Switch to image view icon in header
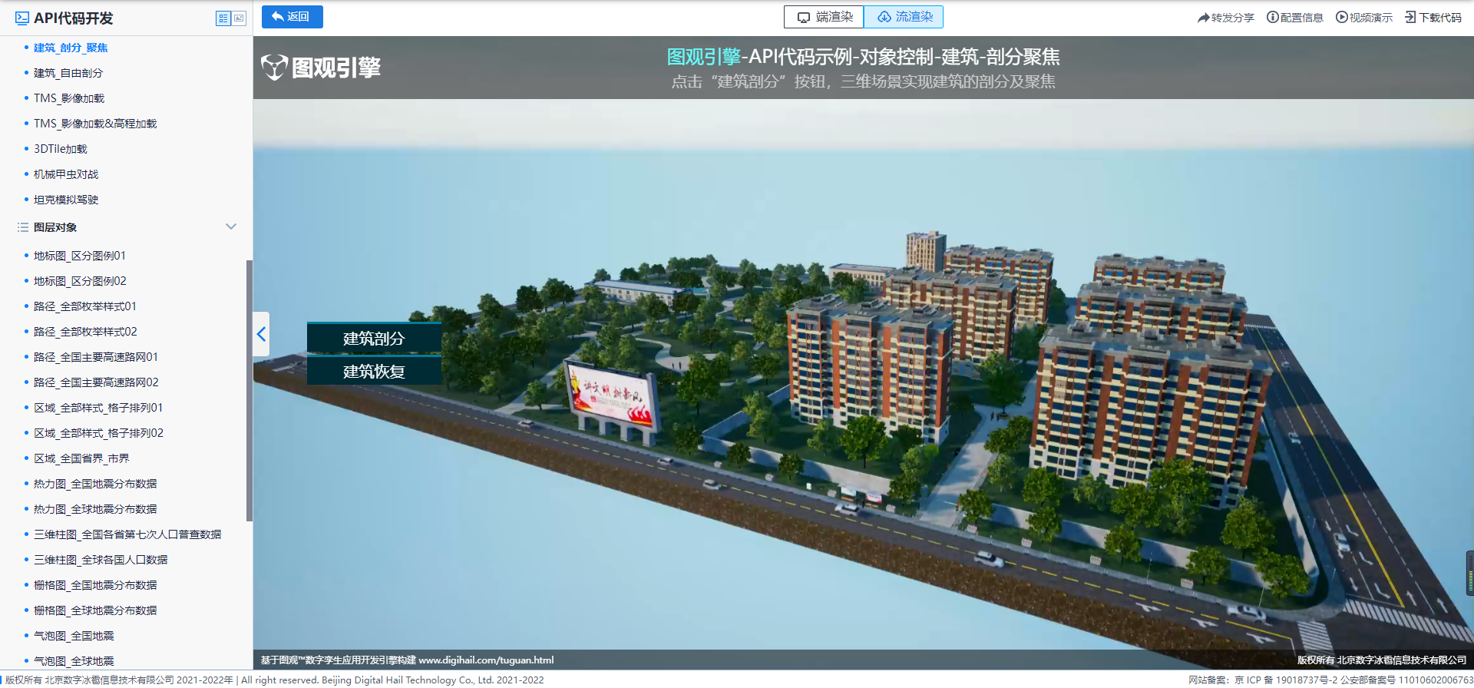Viewport: 1474px width, 688px height. click(240, 18)
